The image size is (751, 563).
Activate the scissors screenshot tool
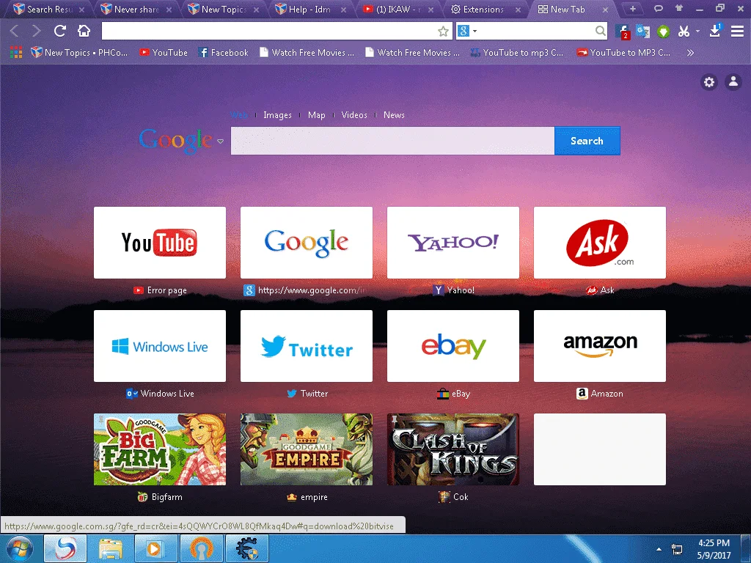pos(684,32)
